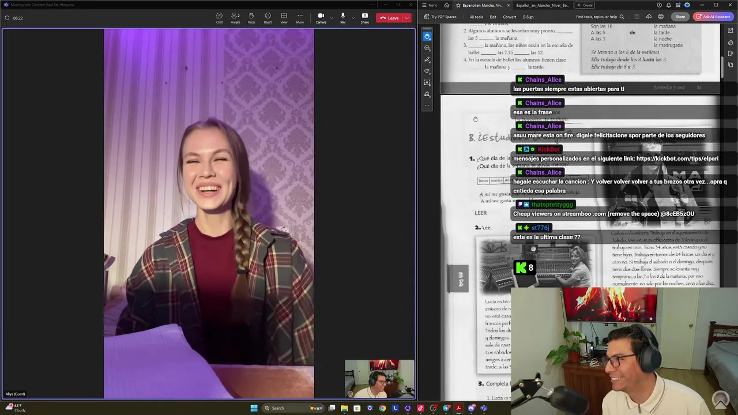This screenshot has height=415, width=738.
Task: Open the Acrobat Menu
Action: click(430, 5)
